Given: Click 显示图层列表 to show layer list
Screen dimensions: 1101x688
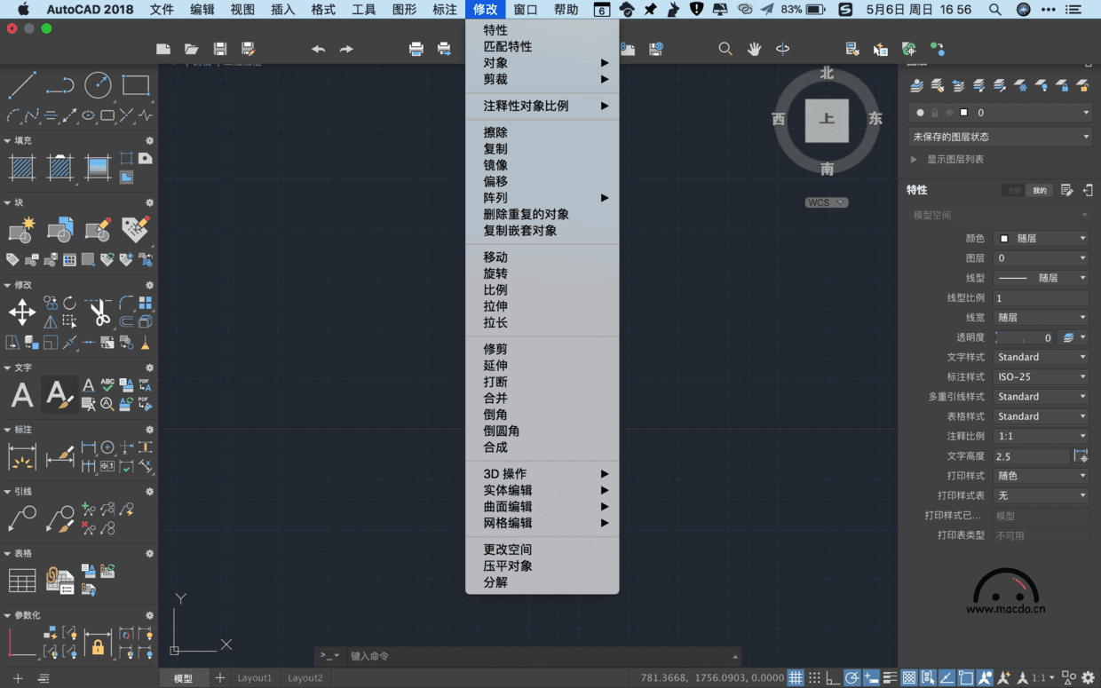Looking at the screenshot, I should click(955, 160).
